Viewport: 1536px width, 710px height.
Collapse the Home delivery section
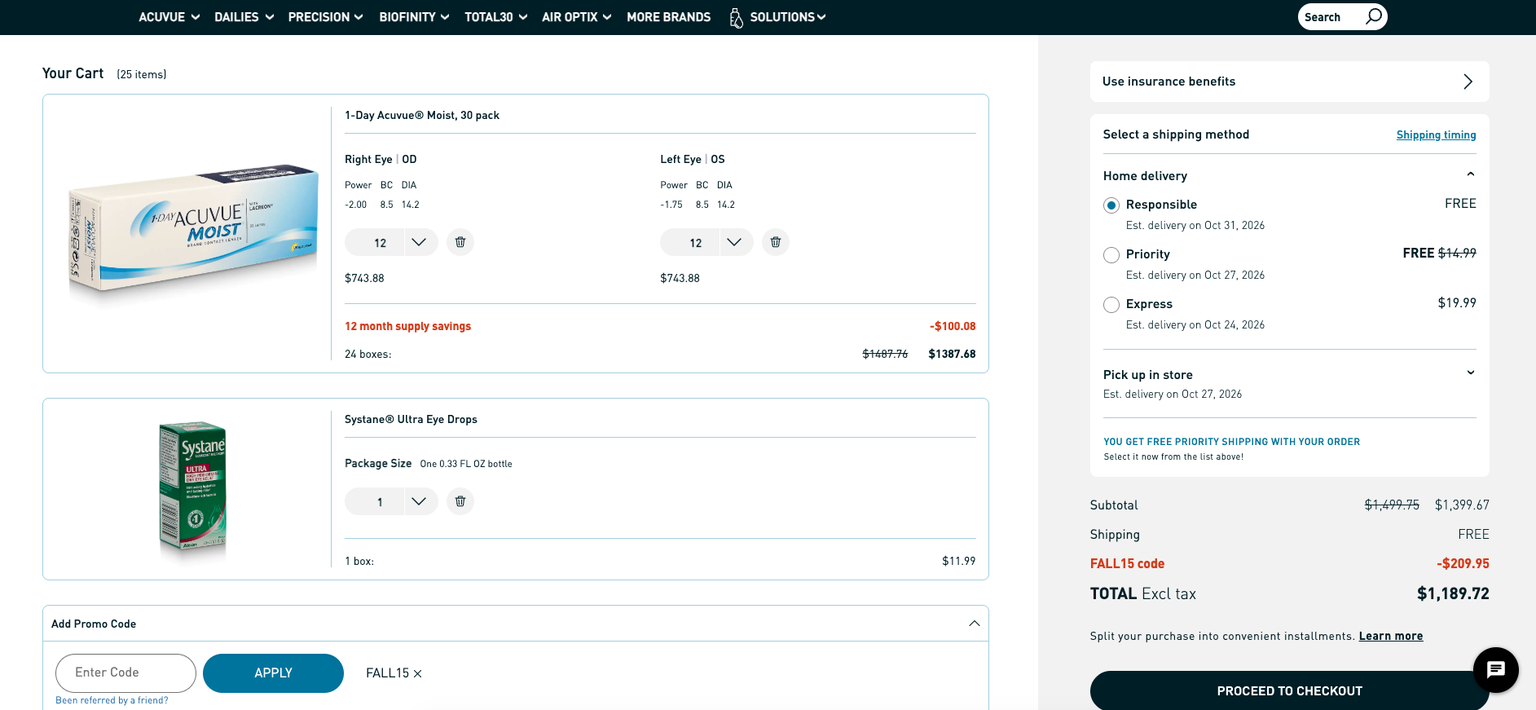pos(1470,174)
